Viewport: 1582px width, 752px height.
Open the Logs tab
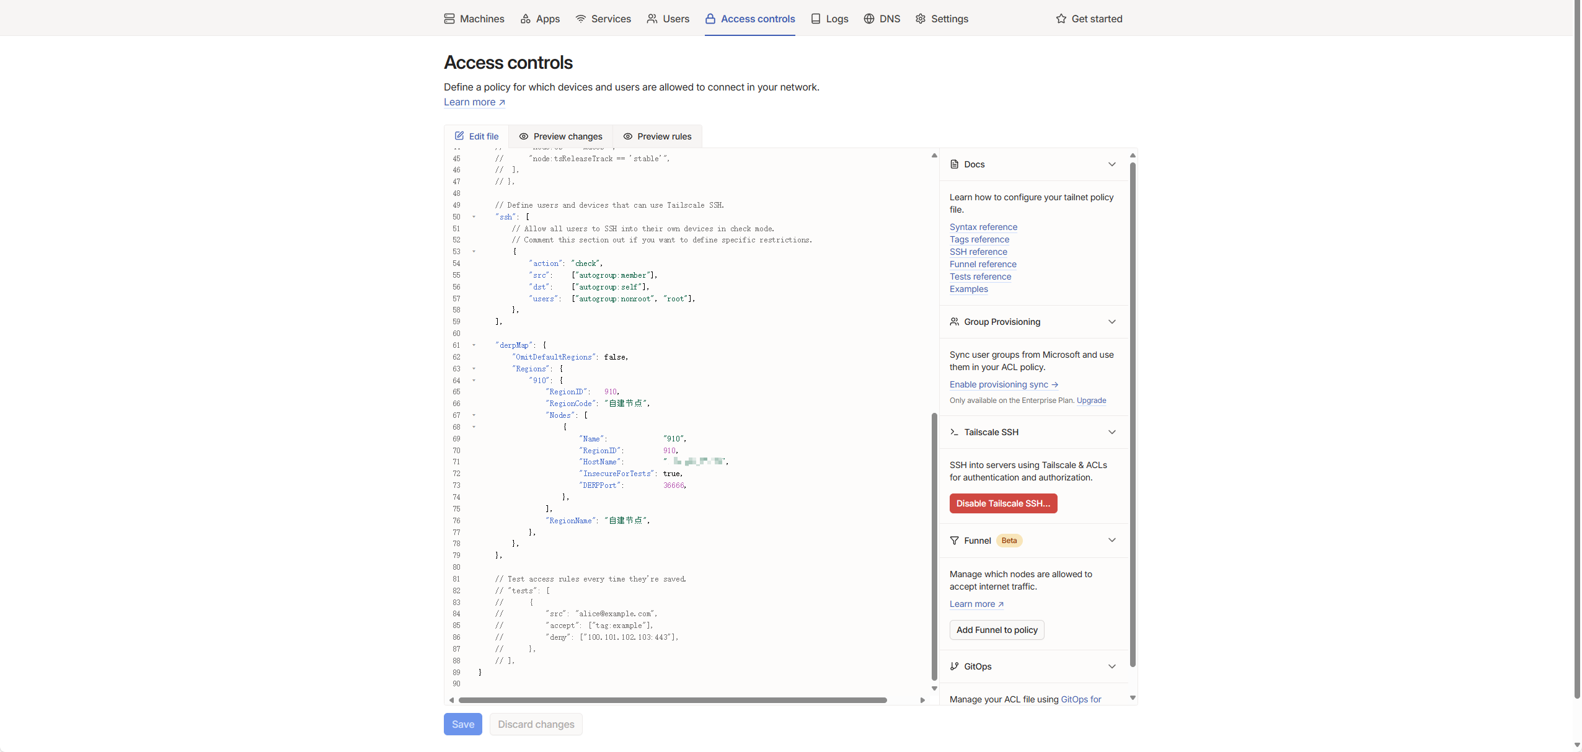pos(829,19)
